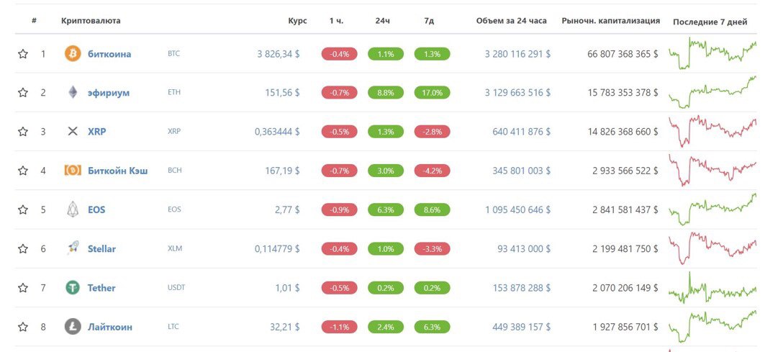The height and width of the screenshot is (352, 783).
Task: Sort by Рыночн. капитализация column header
Action: pos(610,21)
